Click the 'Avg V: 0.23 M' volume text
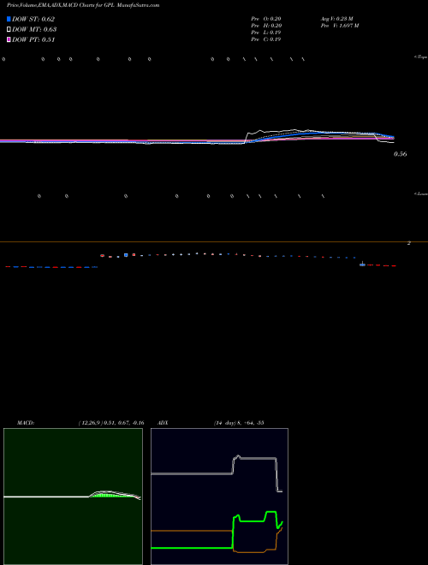Image resolution: width=428 pixels, height=565 pixels. (337, 18)
